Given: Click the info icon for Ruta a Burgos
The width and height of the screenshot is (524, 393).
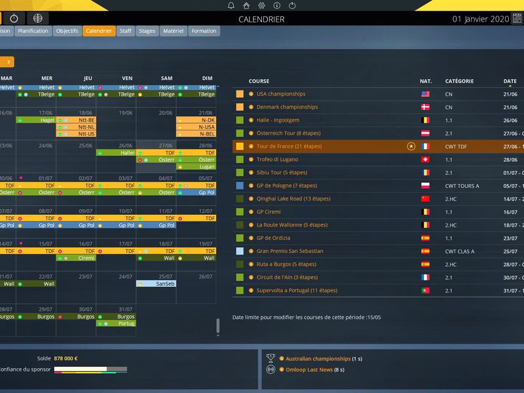Looking at the screenshot, I should point(251,264).
